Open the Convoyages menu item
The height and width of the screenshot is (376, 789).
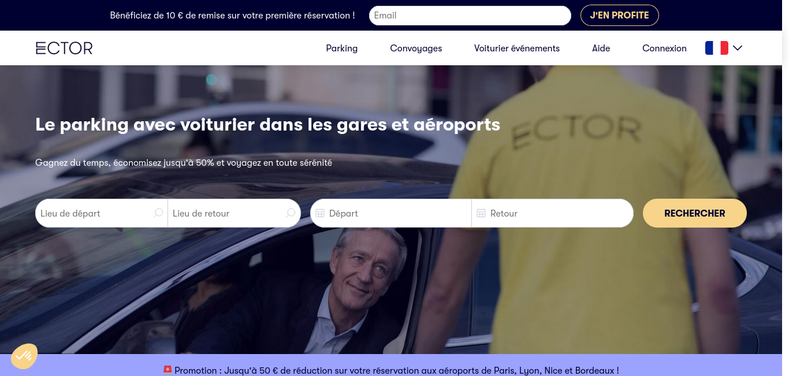coord(416,49)
